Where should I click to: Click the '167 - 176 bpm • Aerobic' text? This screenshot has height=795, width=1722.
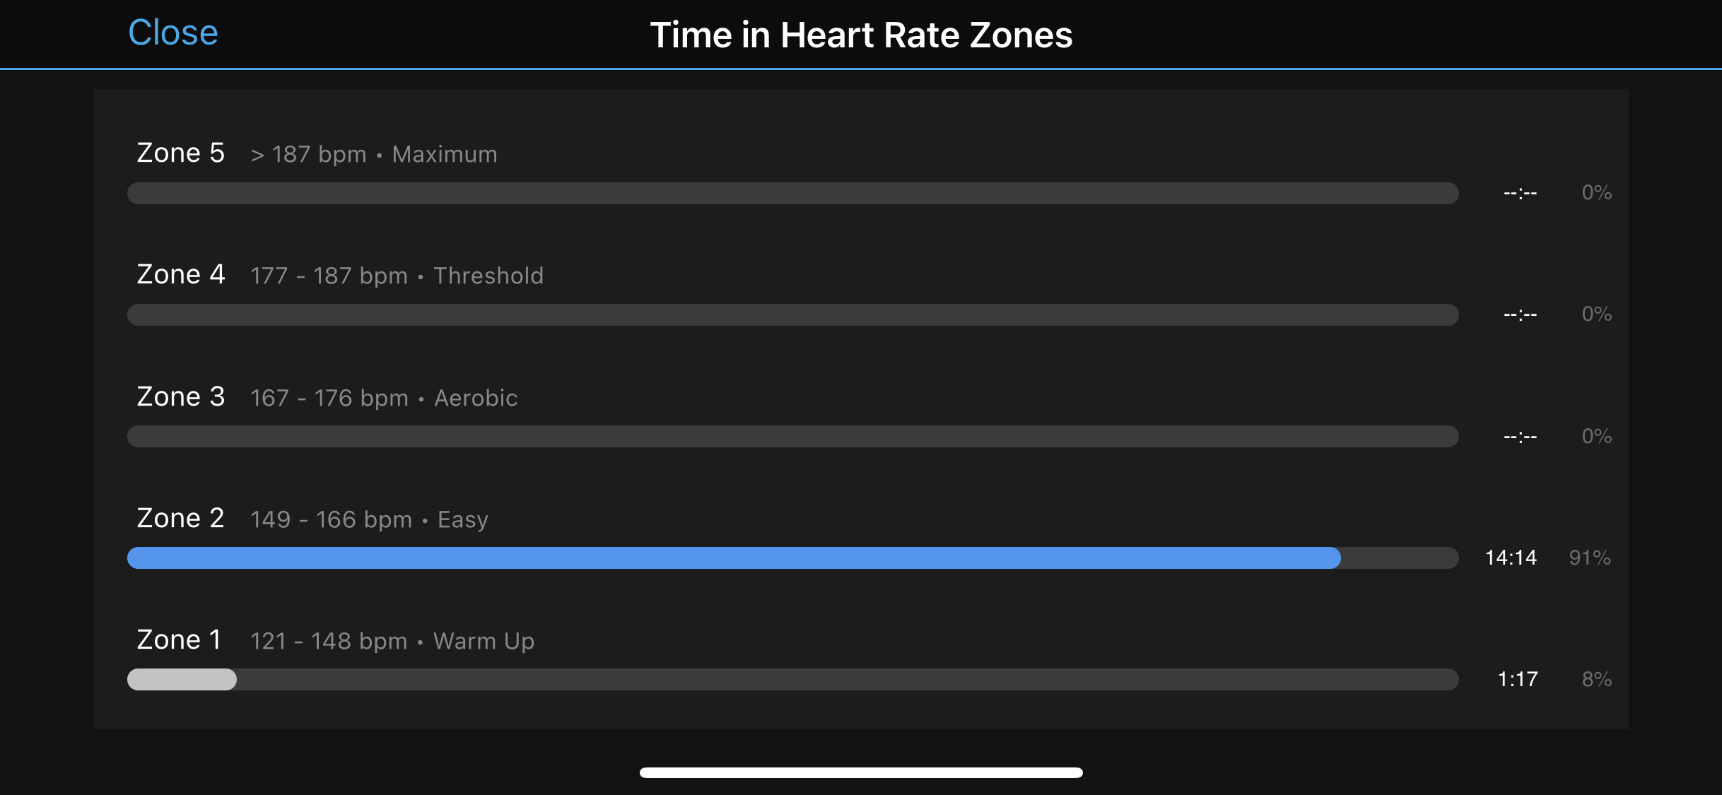(384, 398)
